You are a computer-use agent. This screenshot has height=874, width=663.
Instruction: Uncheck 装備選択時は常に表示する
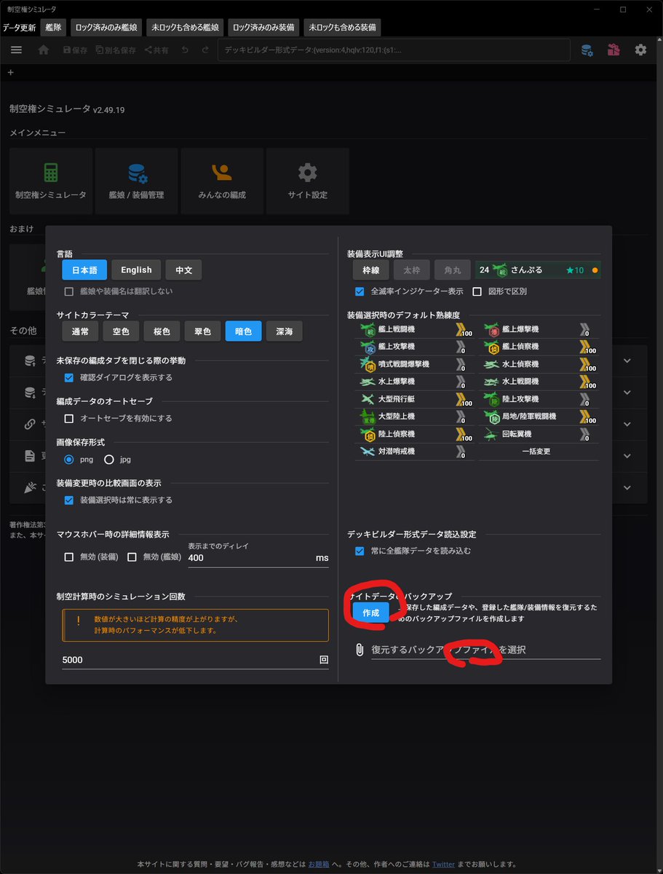coord(69,500)
